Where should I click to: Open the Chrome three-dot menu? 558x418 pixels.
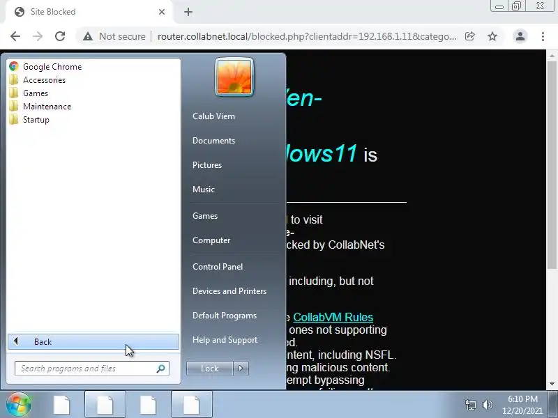[543, 36]
